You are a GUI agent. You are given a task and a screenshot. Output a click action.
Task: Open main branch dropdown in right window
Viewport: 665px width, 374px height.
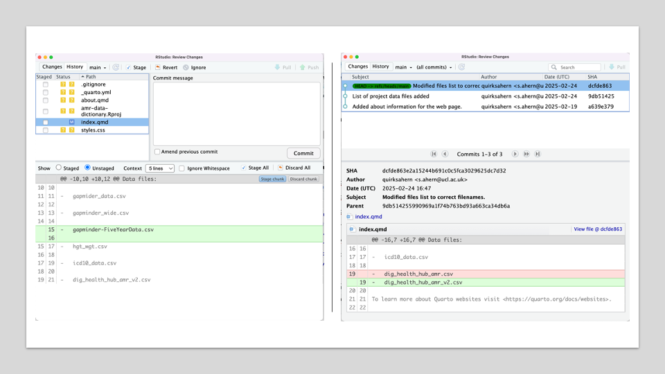[x=403, y=67]
